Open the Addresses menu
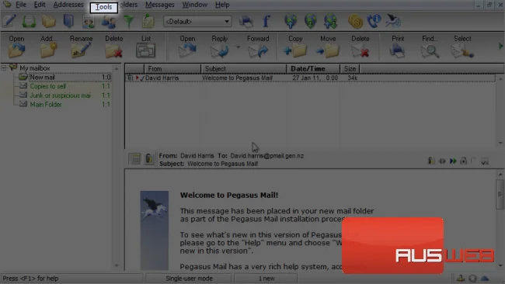 (x=68, y=5)
